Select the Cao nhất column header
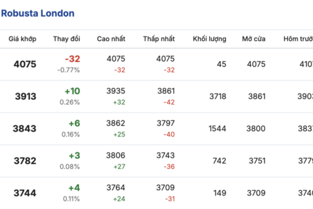 (110, 39)
